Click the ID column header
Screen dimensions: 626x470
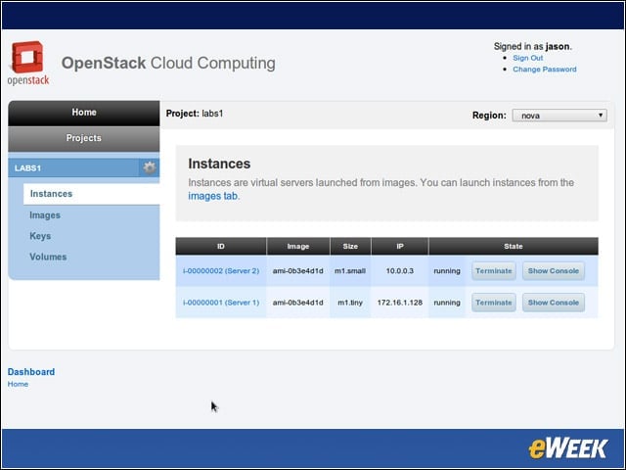pos(221,247)
